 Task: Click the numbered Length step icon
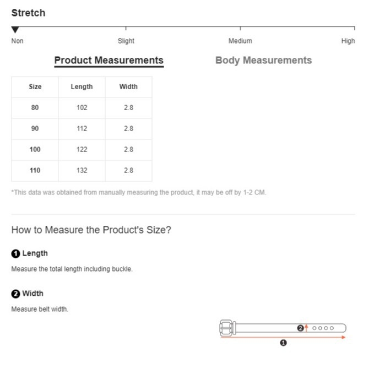[15, 254]
